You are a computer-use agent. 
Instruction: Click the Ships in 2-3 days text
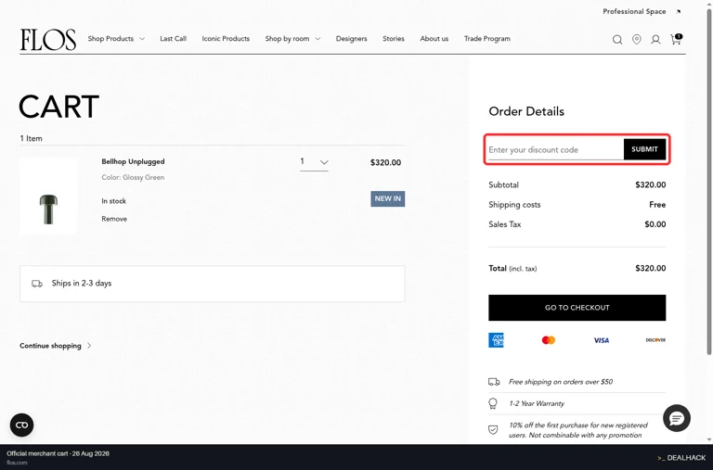click(x=82, y=284)
